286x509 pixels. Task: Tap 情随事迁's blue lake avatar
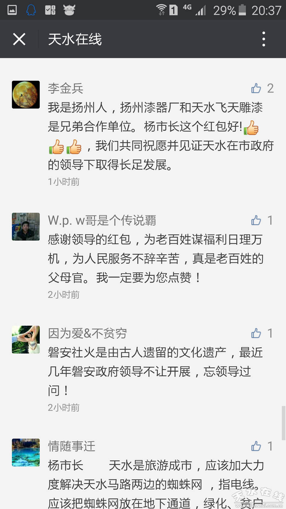[26, 452]
